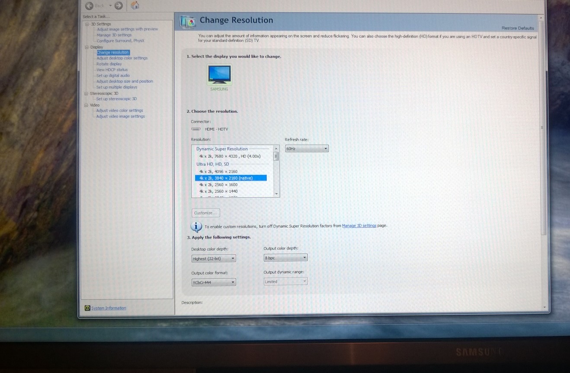
Task: Click the Home icon in toolbar
Action: pos(135,6)
